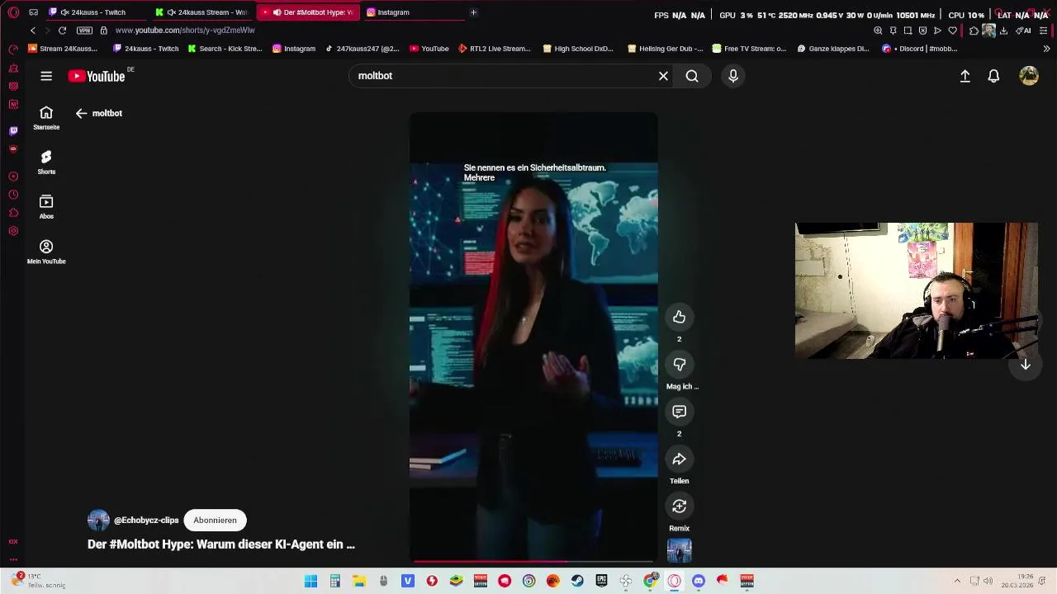Clear the moltbot search text
1057x594 pixels.
663,76
